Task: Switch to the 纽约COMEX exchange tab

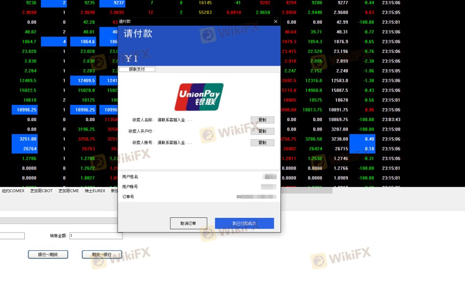Action: [13, 191]
